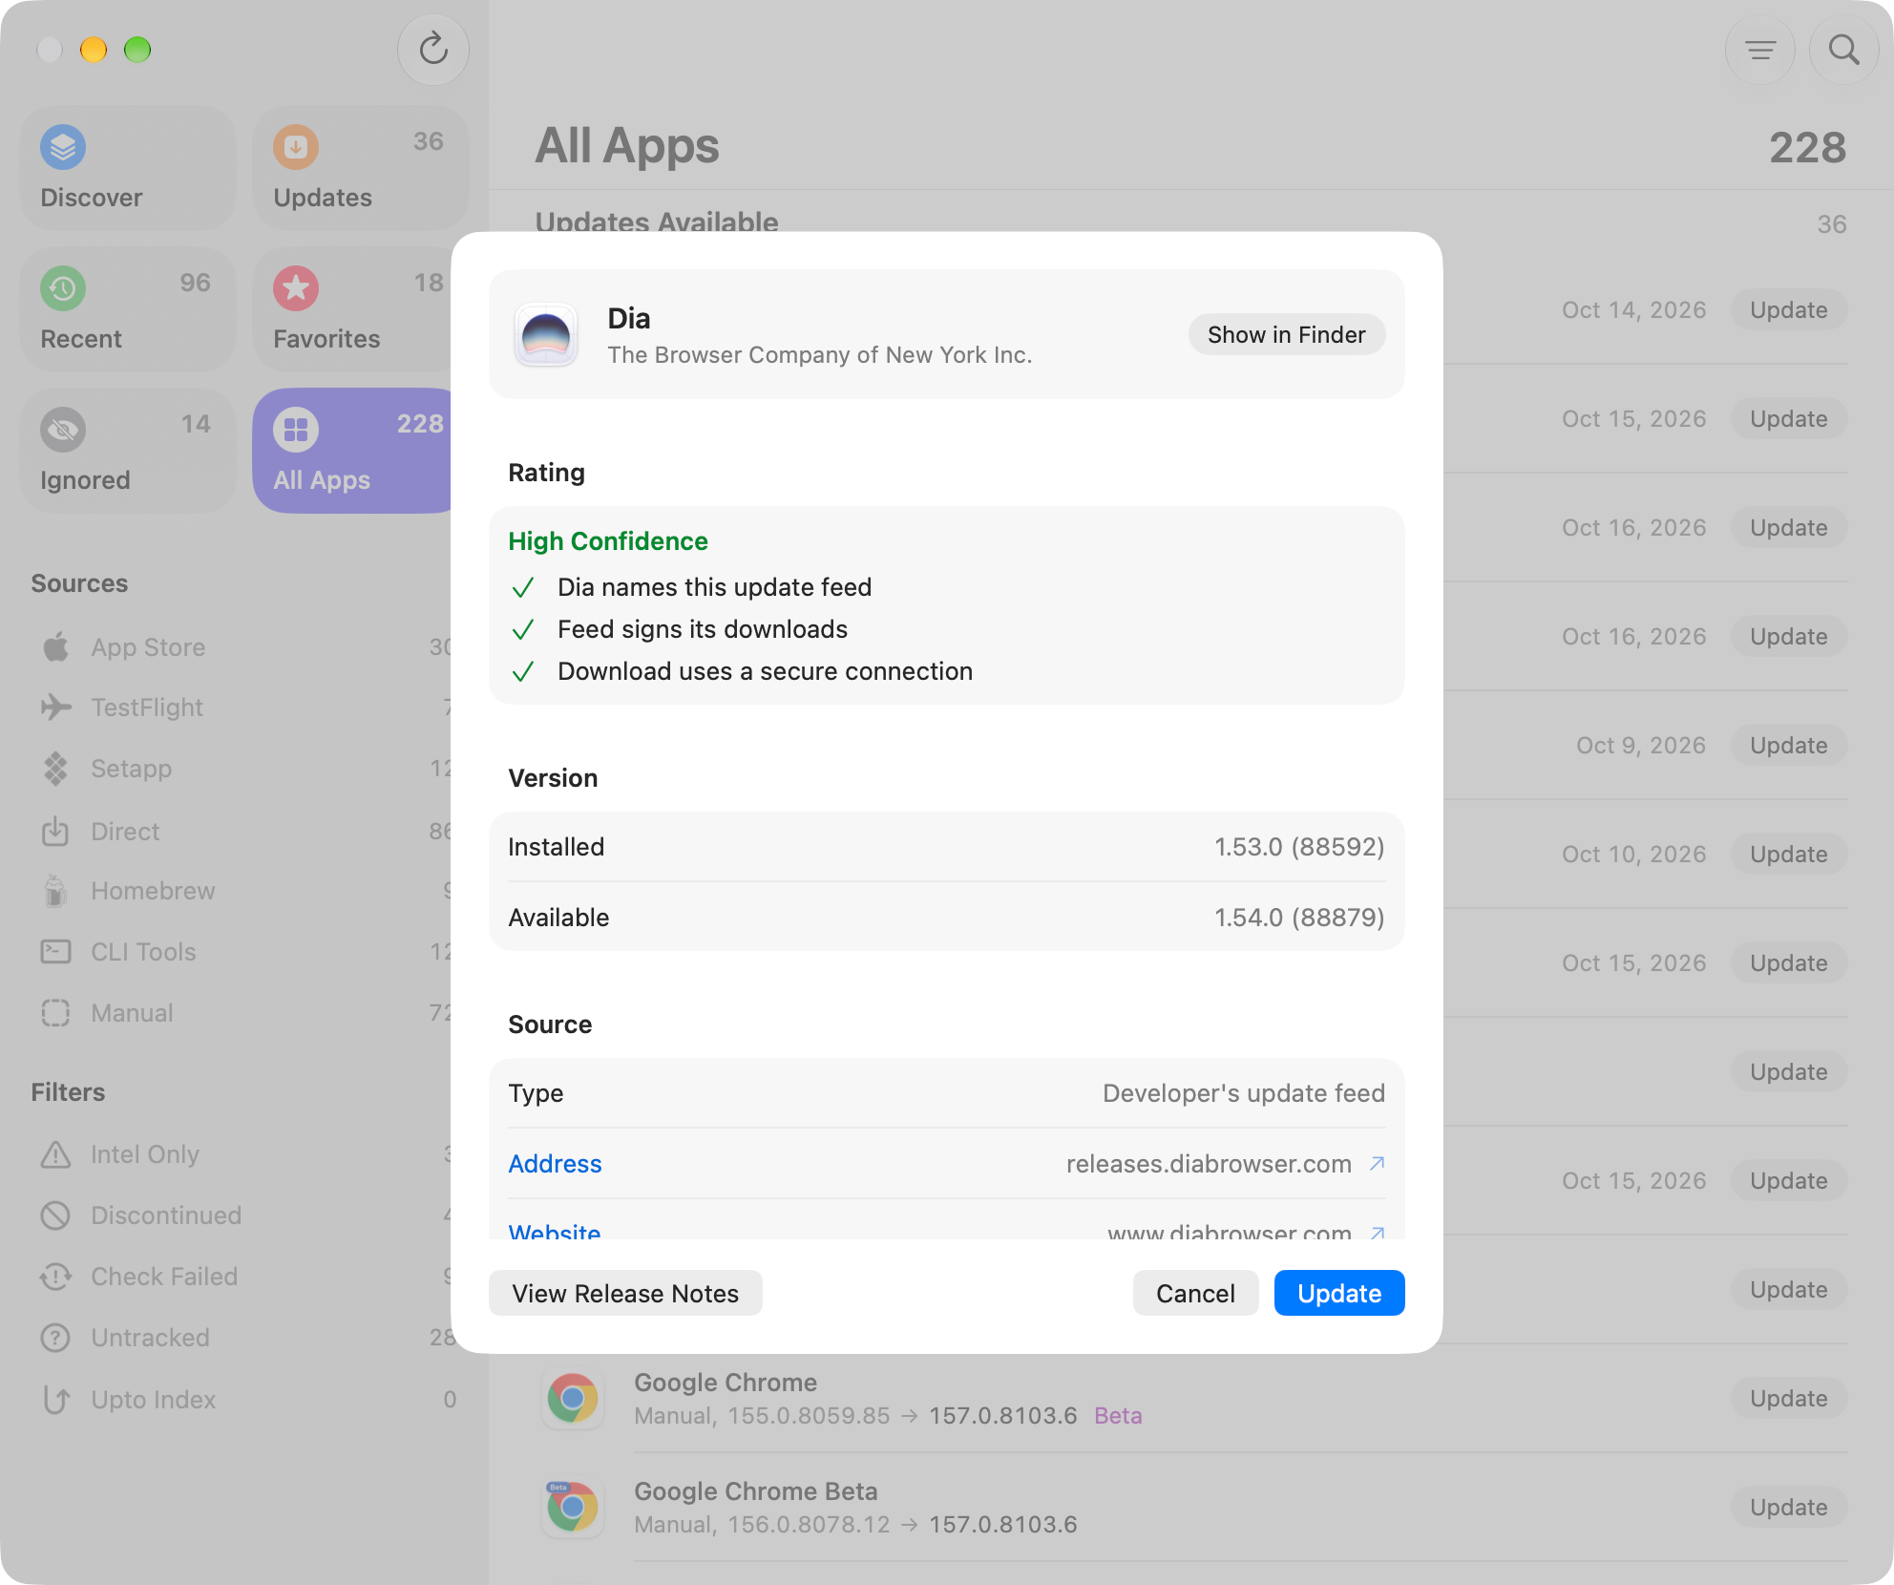1894x1585 pixels.
Task: Click the Installed version 1.53.0 (88592)
Action: pyautogui.click(x=1299, y=847)
